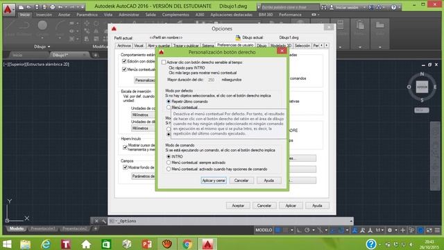This screenshot has width=444, height=250.
Task: Click the workspace gear icon in status bar
Action: coord(390,230)
